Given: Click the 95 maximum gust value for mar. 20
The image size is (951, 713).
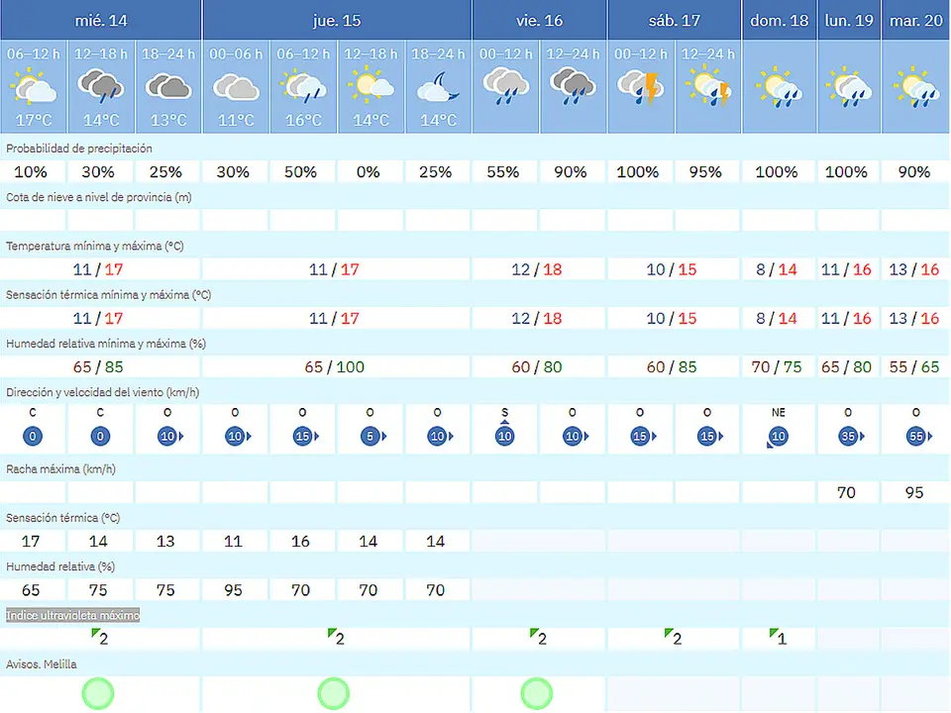Looking at the screenshot, I should [x=914, y=492].
